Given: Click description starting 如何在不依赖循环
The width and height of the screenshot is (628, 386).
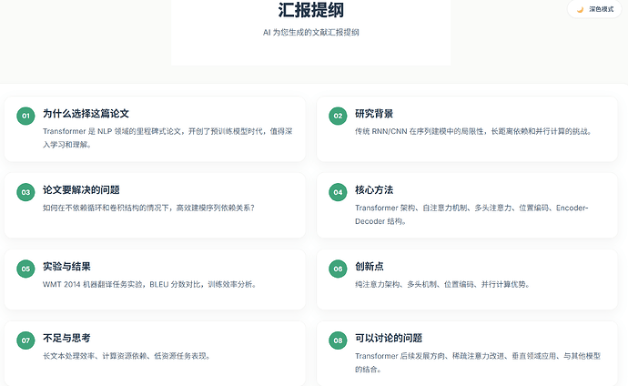Looking at the screenshot, I should click(148, 208).
